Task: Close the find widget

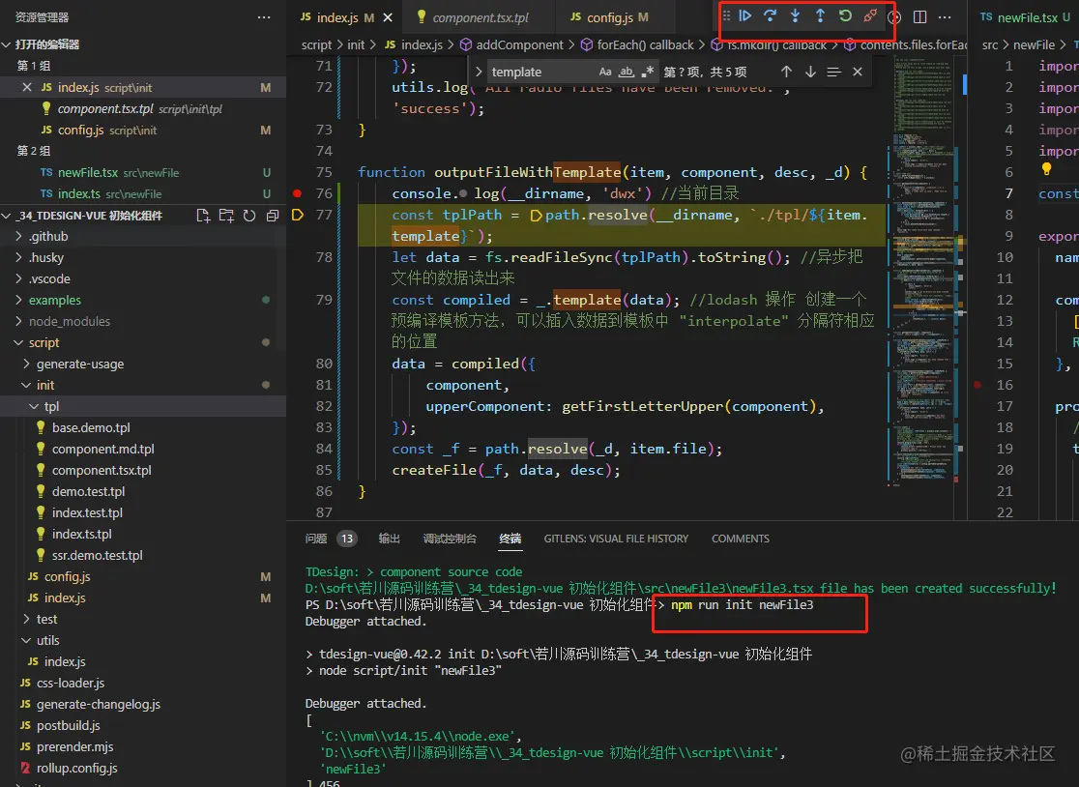Action: coord(858,72)
